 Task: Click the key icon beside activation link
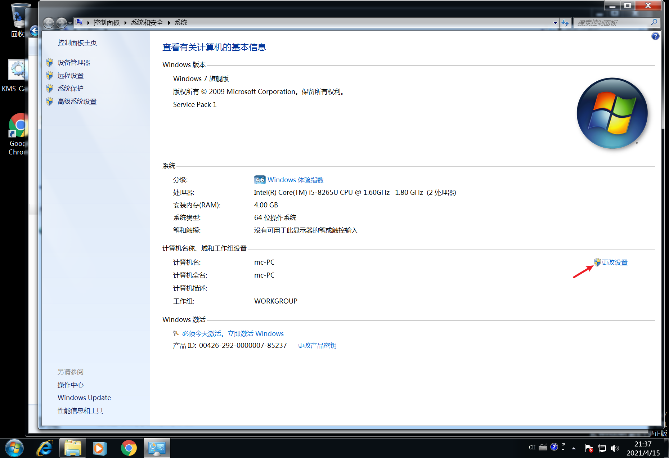pyautogui.click(x=176, y=333)
